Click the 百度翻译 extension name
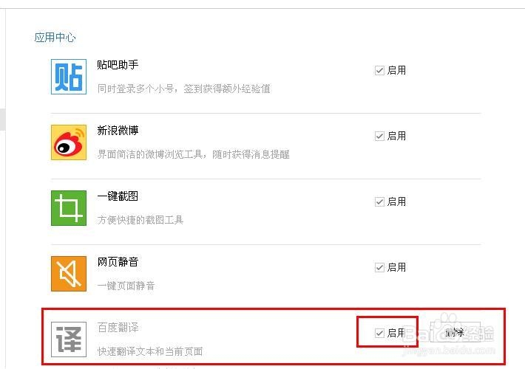Screen dimensions: 525x369 [x=118, y=328]
